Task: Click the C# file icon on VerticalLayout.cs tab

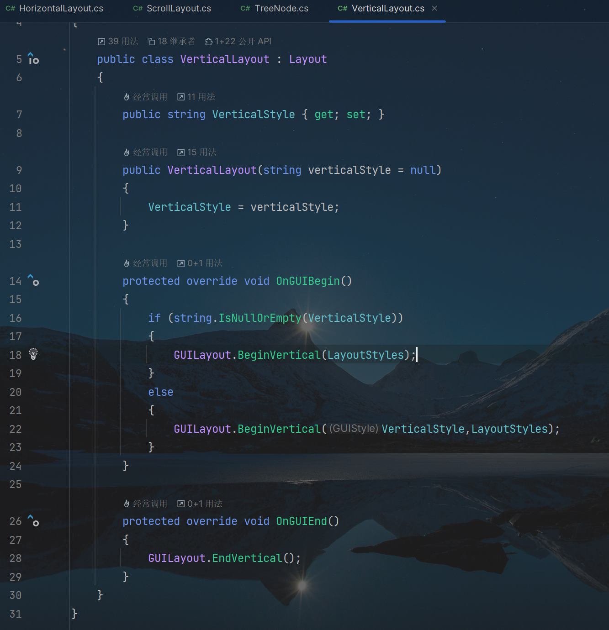Action: [343, 9]
